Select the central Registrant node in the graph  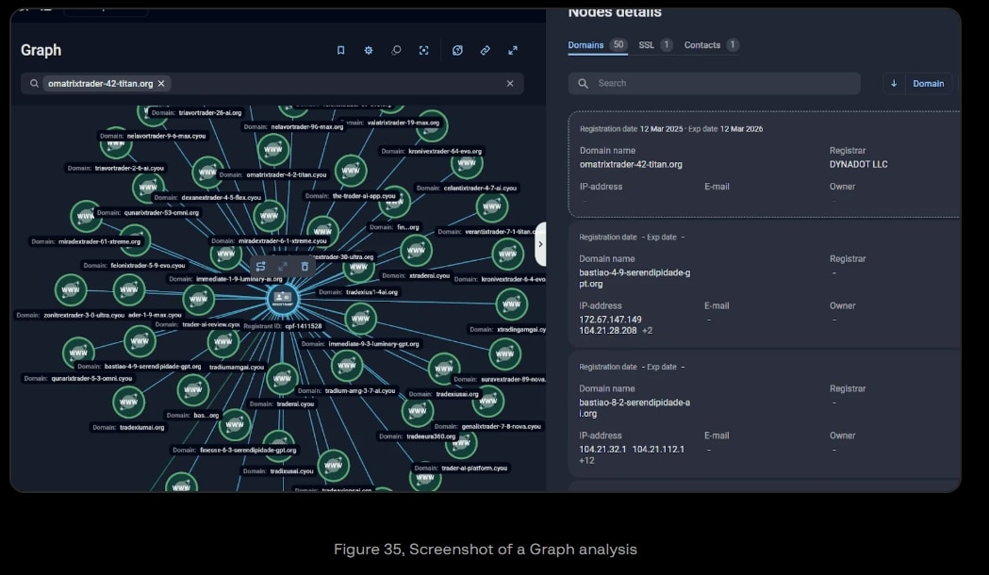[283, 299]
